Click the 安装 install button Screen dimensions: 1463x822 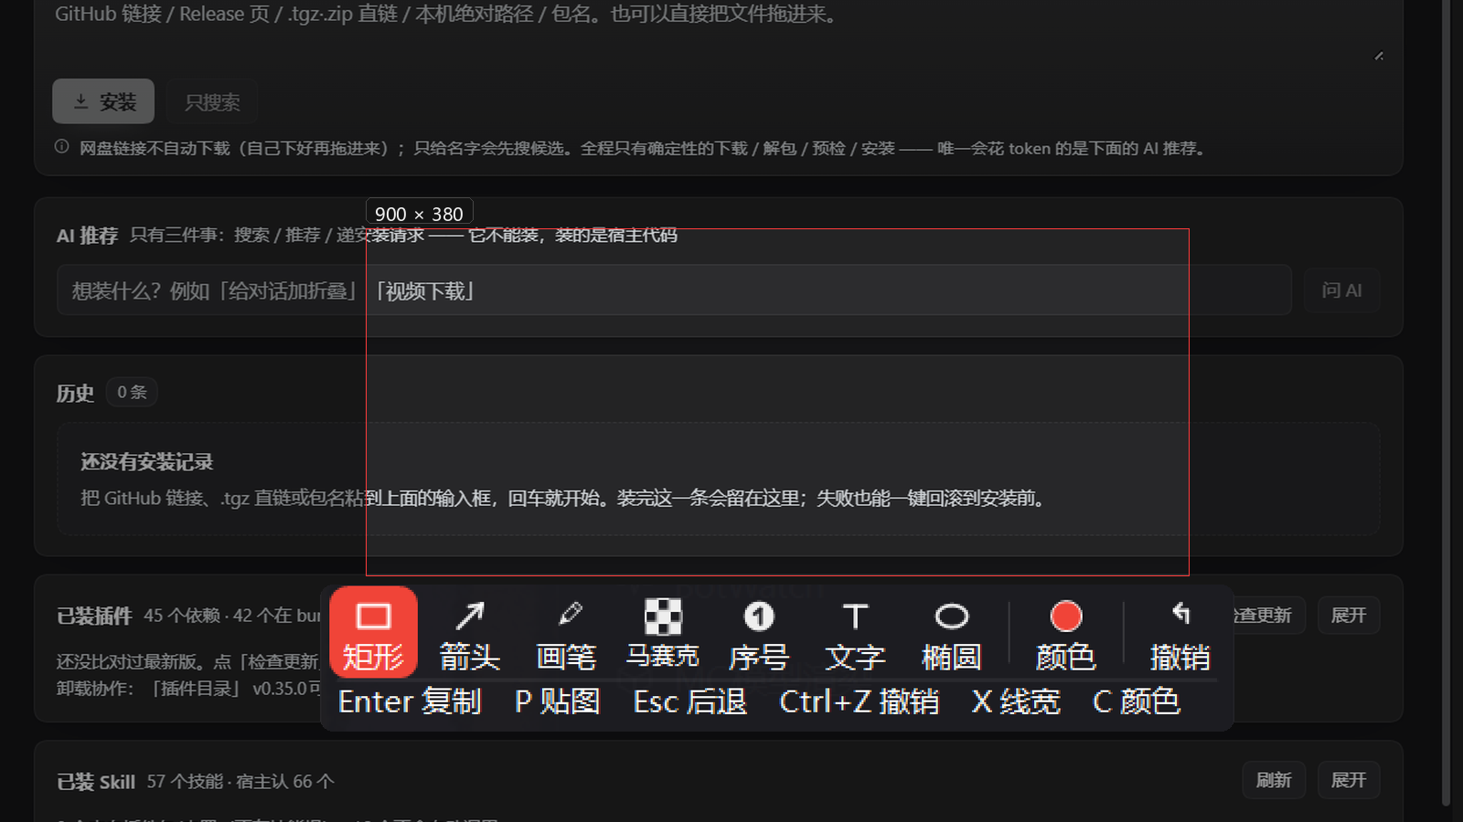click(103, 101)
